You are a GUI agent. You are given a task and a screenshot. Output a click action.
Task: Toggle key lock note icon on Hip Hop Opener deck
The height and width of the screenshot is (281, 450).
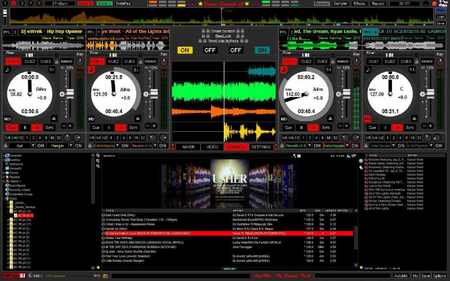7,70
